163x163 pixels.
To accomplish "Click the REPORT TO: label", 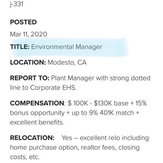I will coord(30,78).
